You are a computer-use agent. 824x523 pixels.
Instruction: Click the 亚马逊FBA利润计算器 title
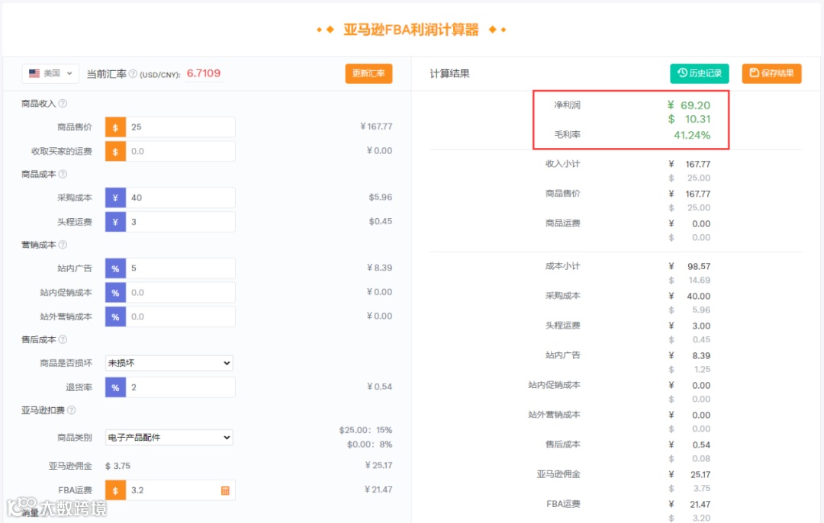pos(411,30)
